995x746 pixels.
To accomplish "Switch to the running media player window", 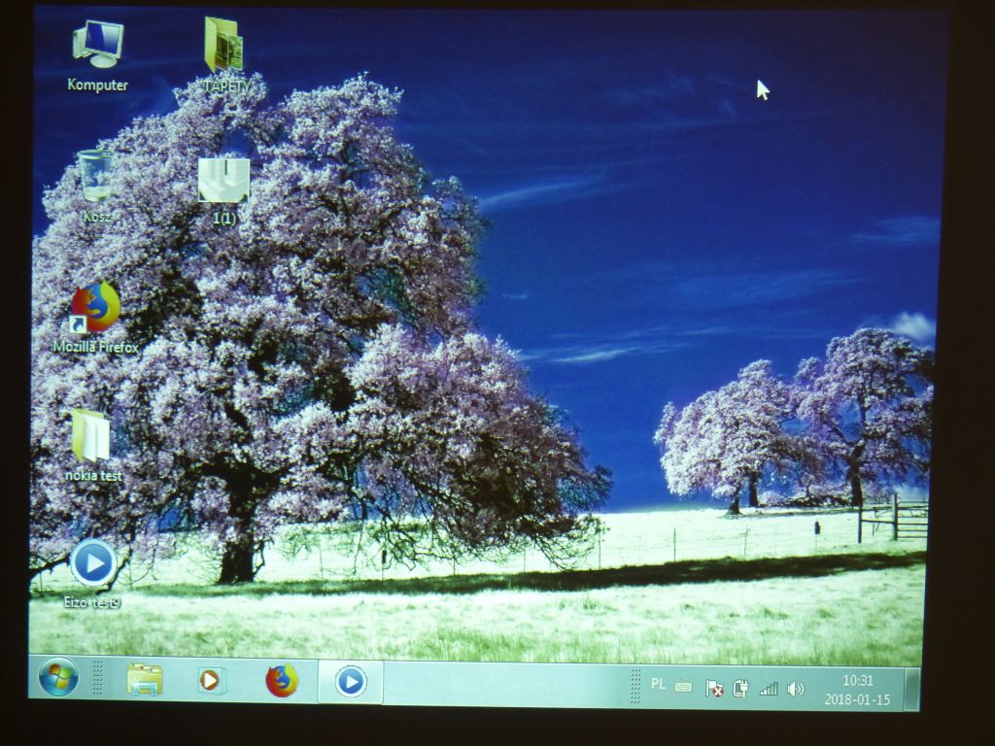I will coord(350,682).
